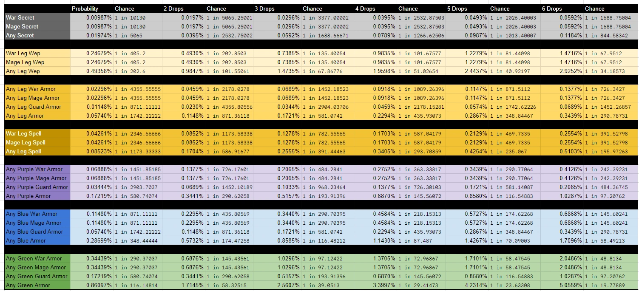Image resolution: width=639 pixels, height=291 pixels.
Task: Click the Any Purple Armor row label
Action: [x=28, y=196]
